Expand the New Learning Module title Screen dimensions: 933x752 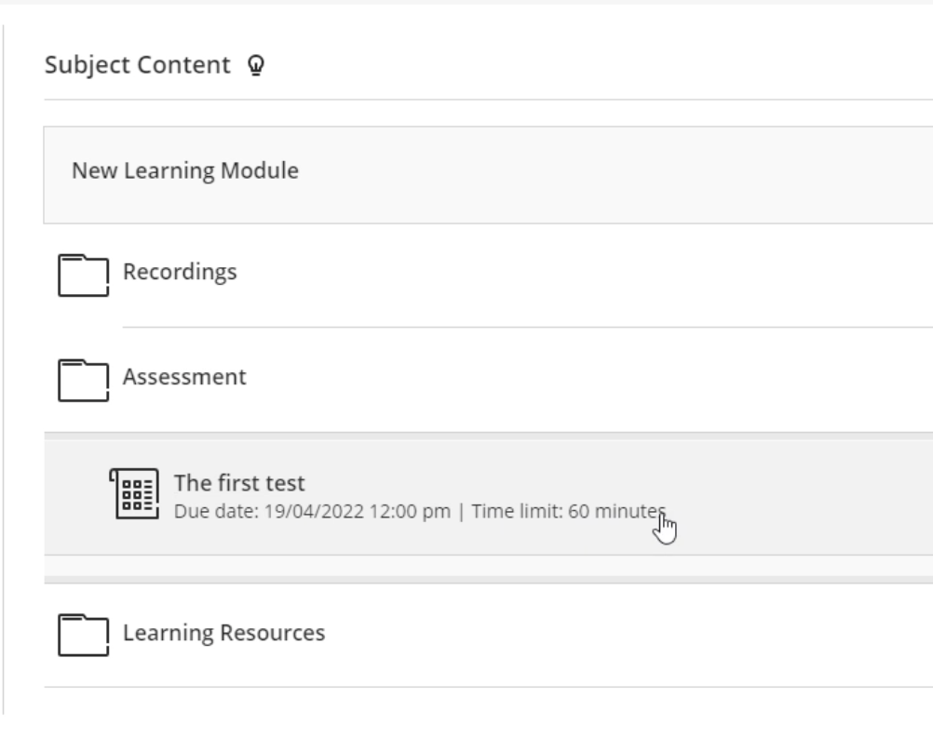(x=185, y=170)
